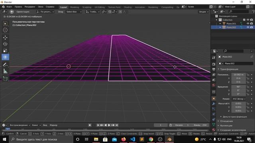Expand the Plane.001 tree row
Screen dimensions: 255x143
pos(220,24)
